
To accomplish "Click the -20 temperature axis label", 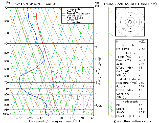I will (30, 118).
